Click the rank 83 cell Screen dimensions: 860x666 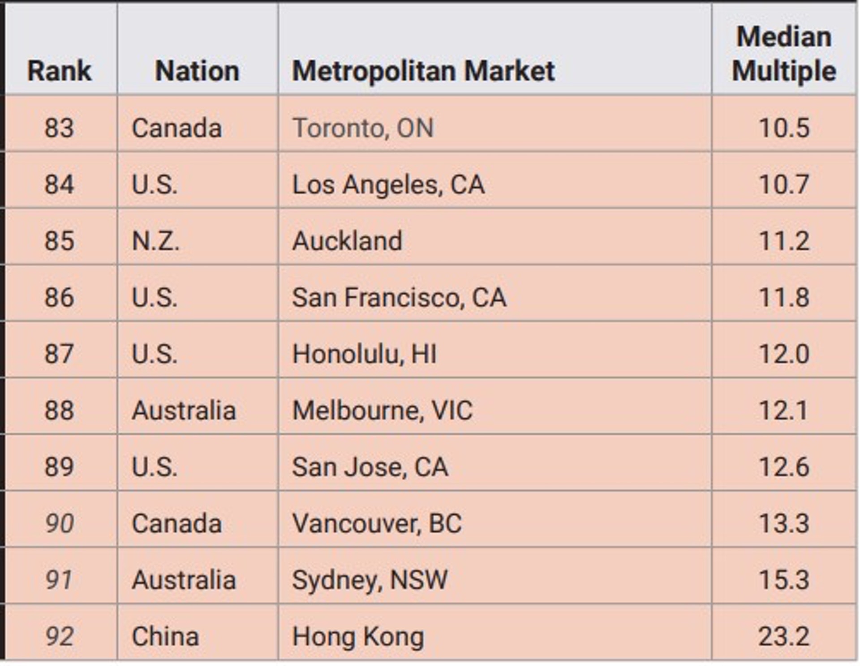click(59, 128)
